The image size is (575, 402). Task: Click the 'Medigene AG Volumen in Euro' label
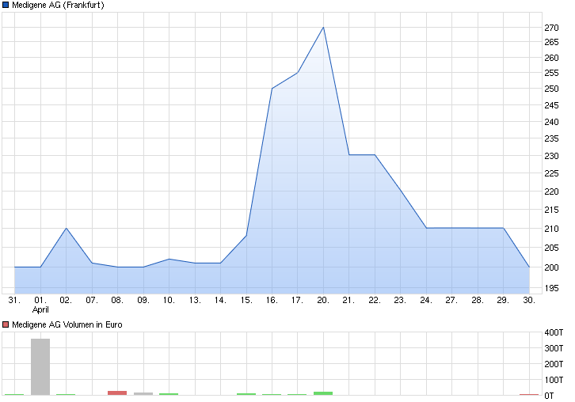coord(67,324)
